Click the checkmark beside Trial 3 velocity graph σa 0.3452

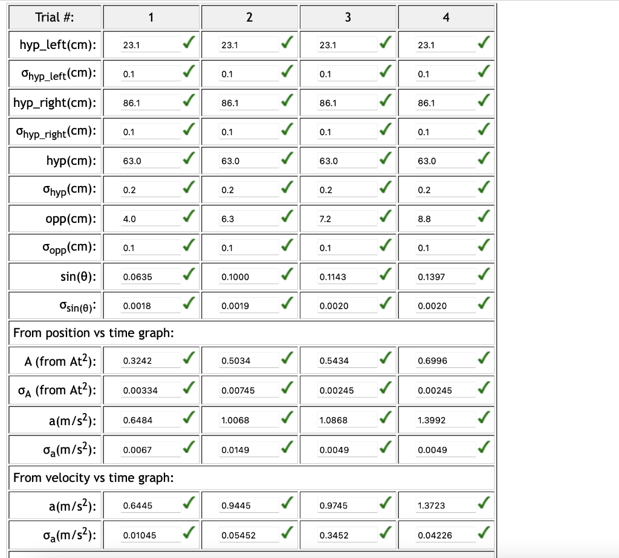pyautogui.click(x=386, y=533)
